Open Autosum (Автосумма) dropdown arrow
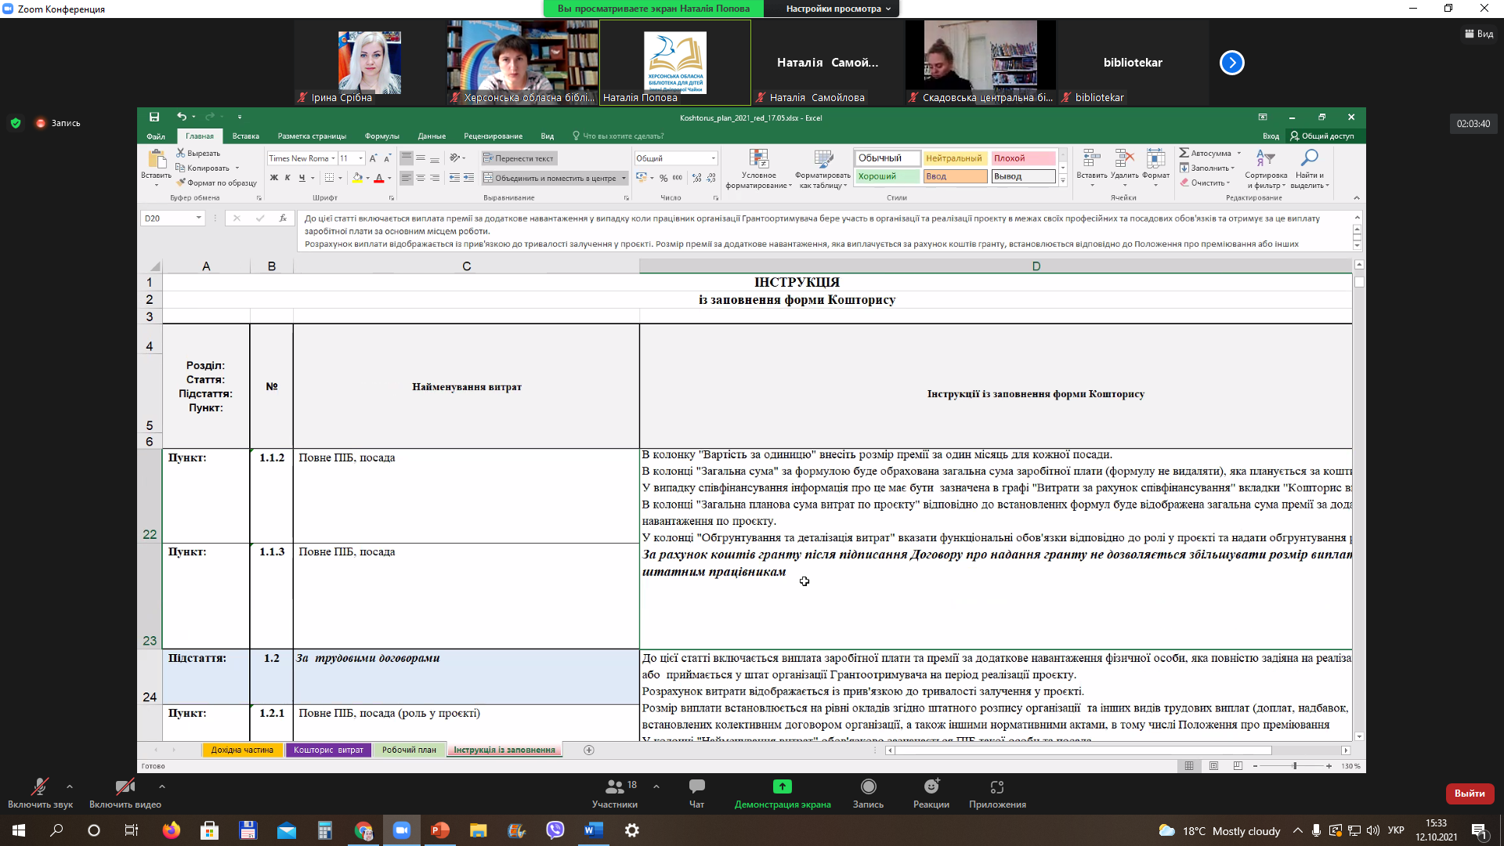Image resolution: width=1504 pixels, height=846 pixels. coord(1239,153)
